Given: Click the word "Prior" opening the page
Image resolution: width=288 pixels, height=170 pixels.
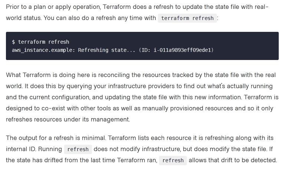Looking at the screenshot, I should 13,7.
